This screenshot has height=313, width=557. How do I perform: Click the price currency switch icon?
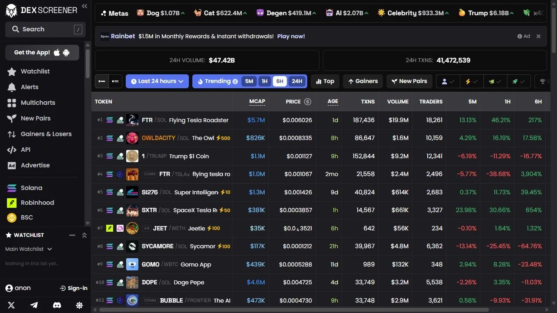pyautogui.click(x=308, y=102)
